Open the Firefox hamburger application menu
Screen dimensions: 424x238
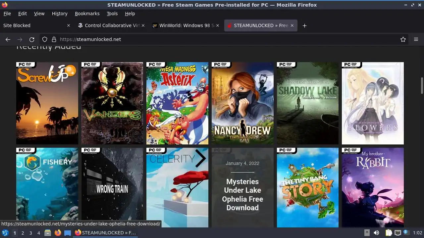pyautogui.click(x=416, y=39)
